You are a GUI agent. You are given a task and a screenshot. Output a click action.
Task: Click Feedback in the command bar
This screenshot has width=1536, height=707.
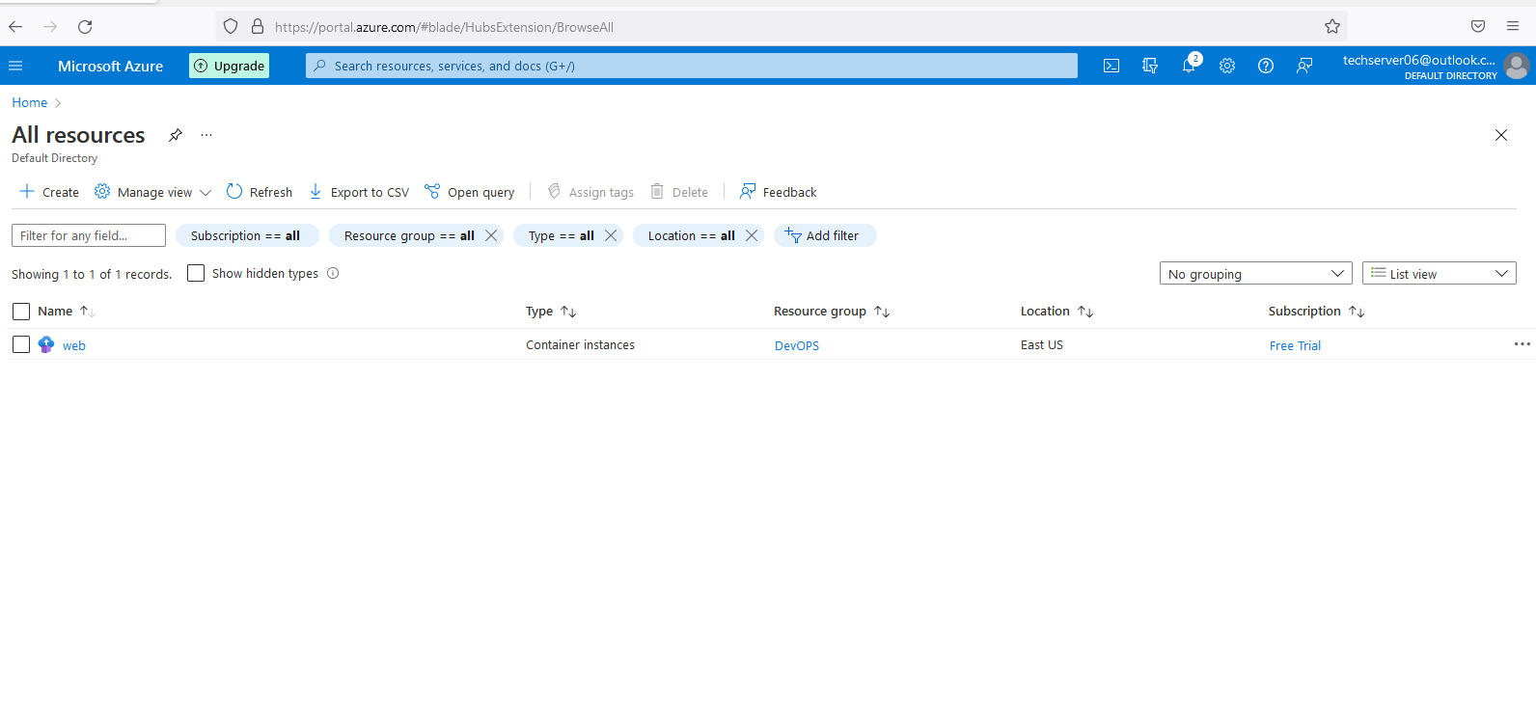(x=779, y=192)
